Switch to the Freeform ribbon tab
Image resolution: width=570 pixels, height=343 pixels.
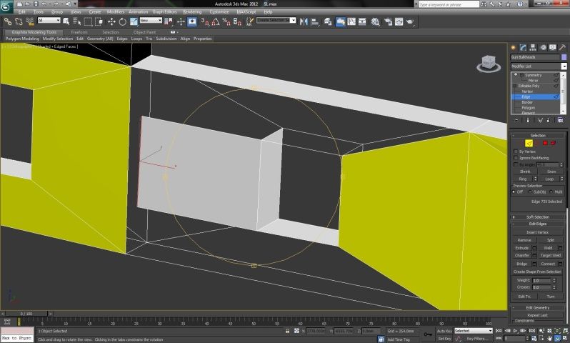[79, 32]
